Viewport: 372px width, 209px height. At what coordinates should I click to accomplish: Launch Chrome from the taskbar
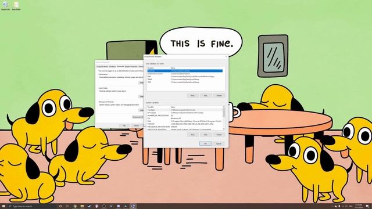[75, 206]
